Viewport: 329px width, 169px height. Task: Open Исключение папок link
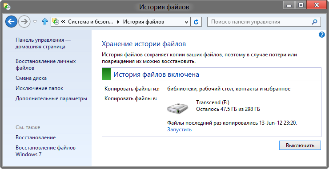[40, 88]
